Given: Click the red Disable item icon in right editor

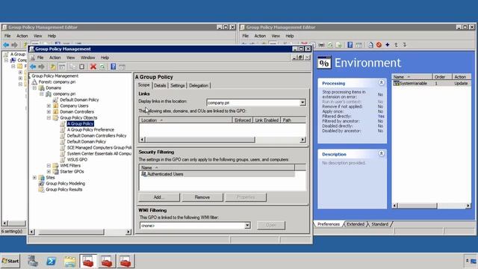Looking at the screenshot, I should pos(379,45).
